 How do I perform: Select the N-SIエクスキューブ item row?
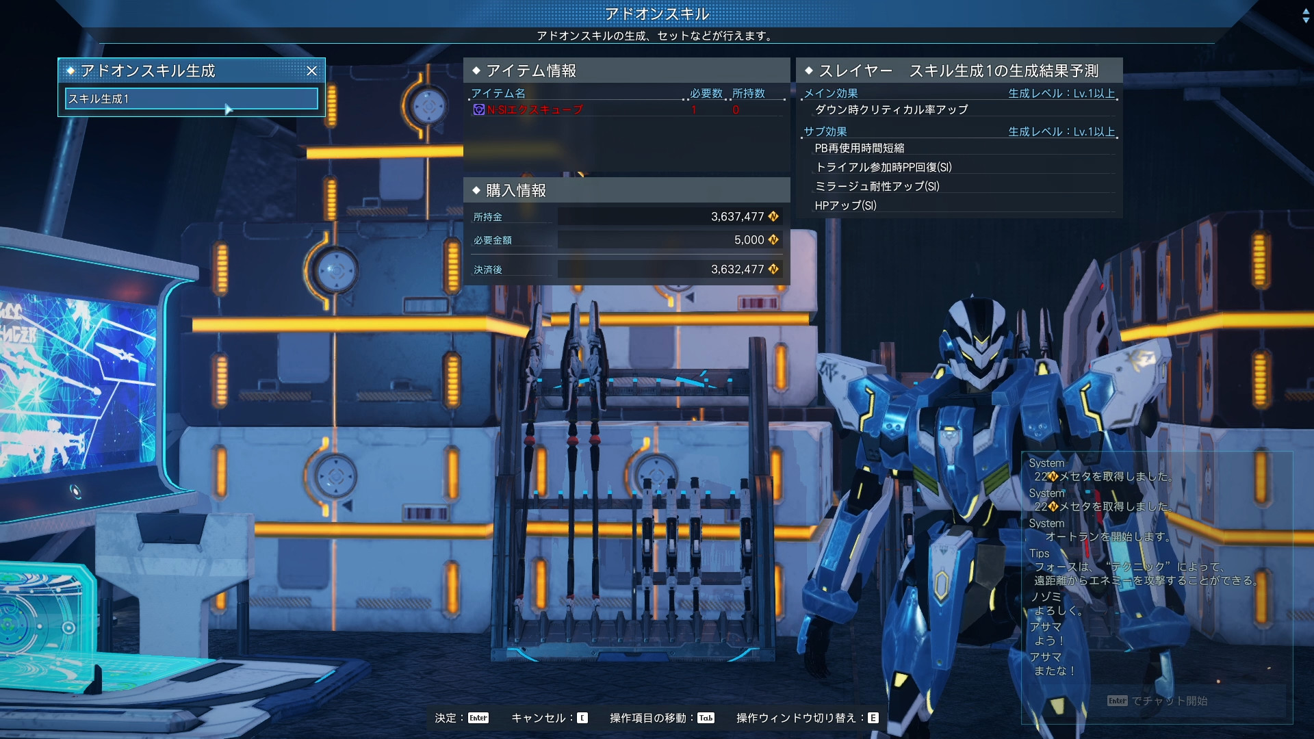pyautogui.click(x=627, y=109)
